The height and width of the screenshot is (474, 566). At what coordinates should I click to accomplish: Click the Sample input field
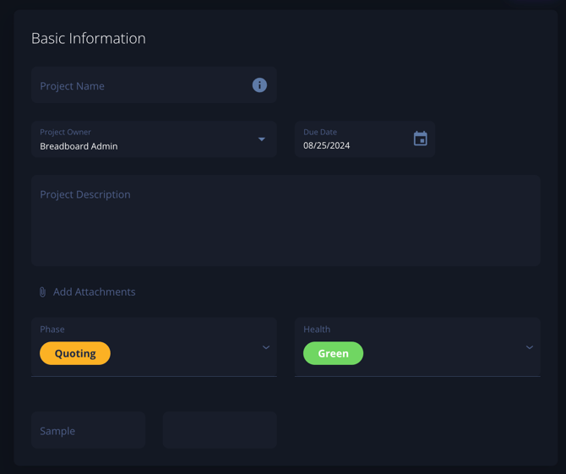[x=88, y=431]
